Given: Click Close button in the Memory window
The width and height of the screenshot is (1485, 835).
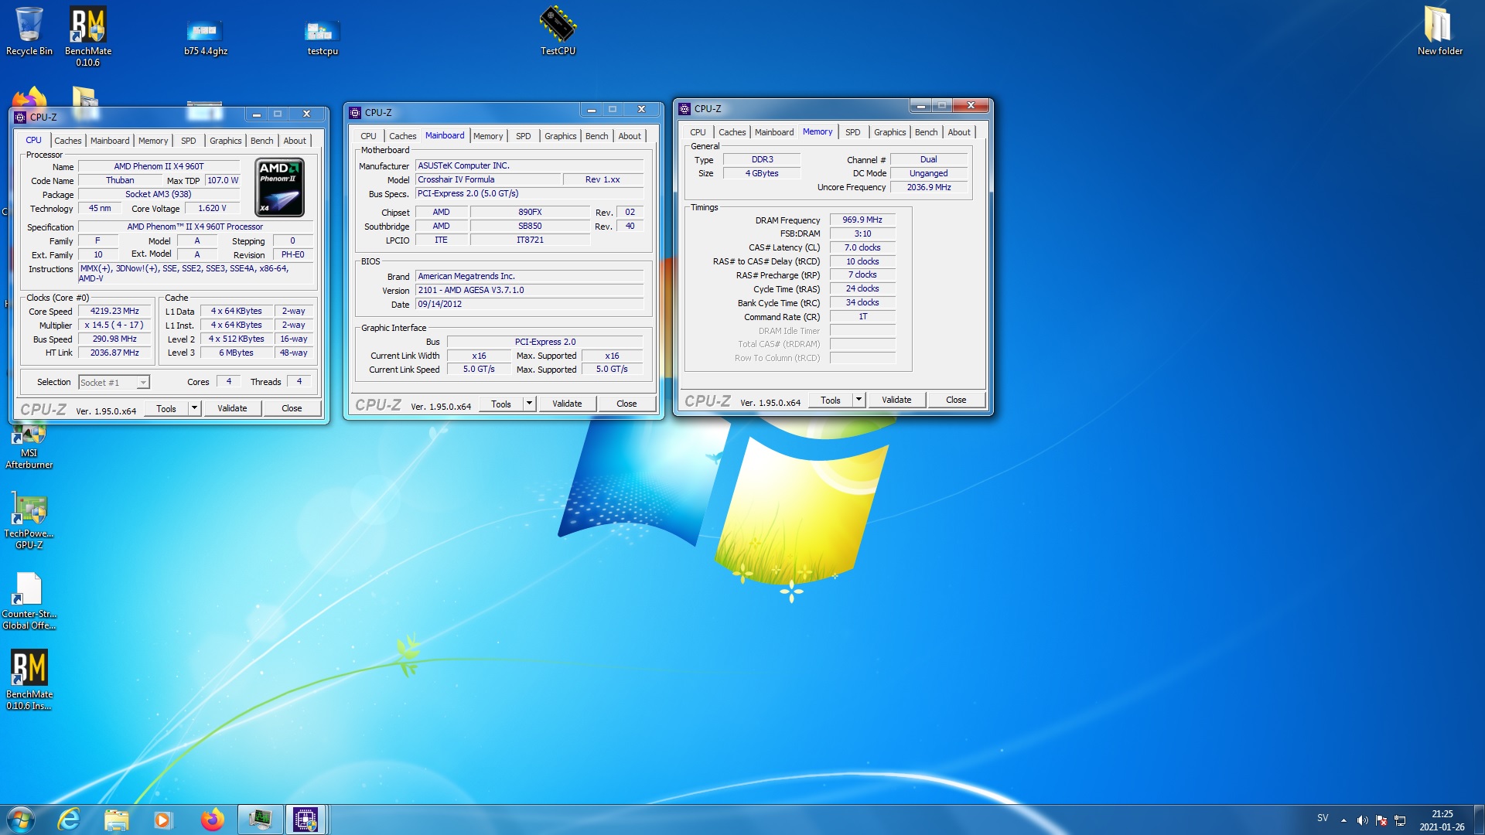Looking at the screenshot, I should click(x=956, y=400).
